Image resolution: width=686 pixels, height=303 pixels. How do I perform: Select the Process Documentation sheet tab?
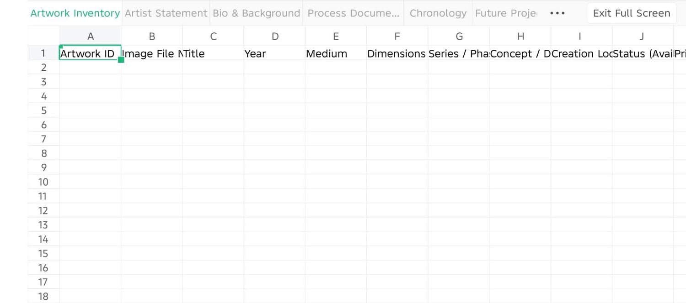pos(353,13)
